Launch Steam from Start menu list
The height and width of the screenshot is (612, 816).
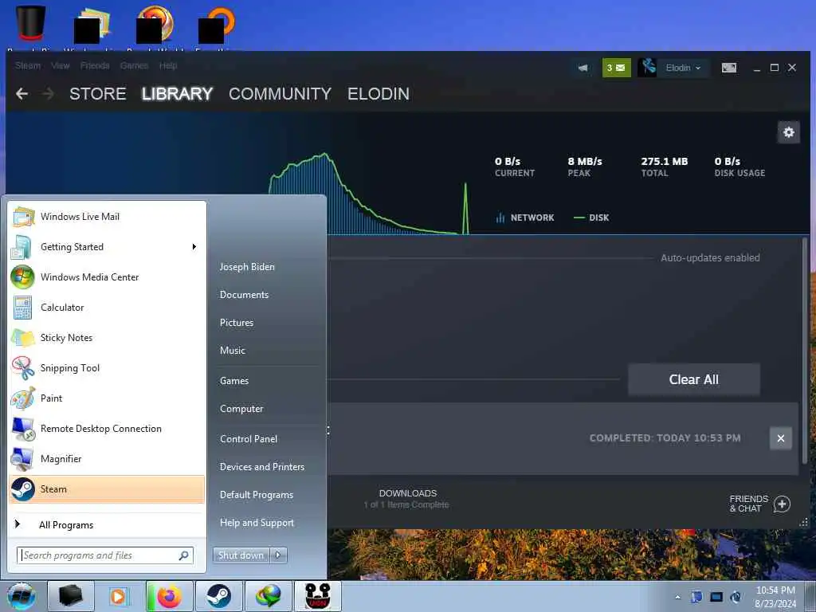click(x=107, y=489)
